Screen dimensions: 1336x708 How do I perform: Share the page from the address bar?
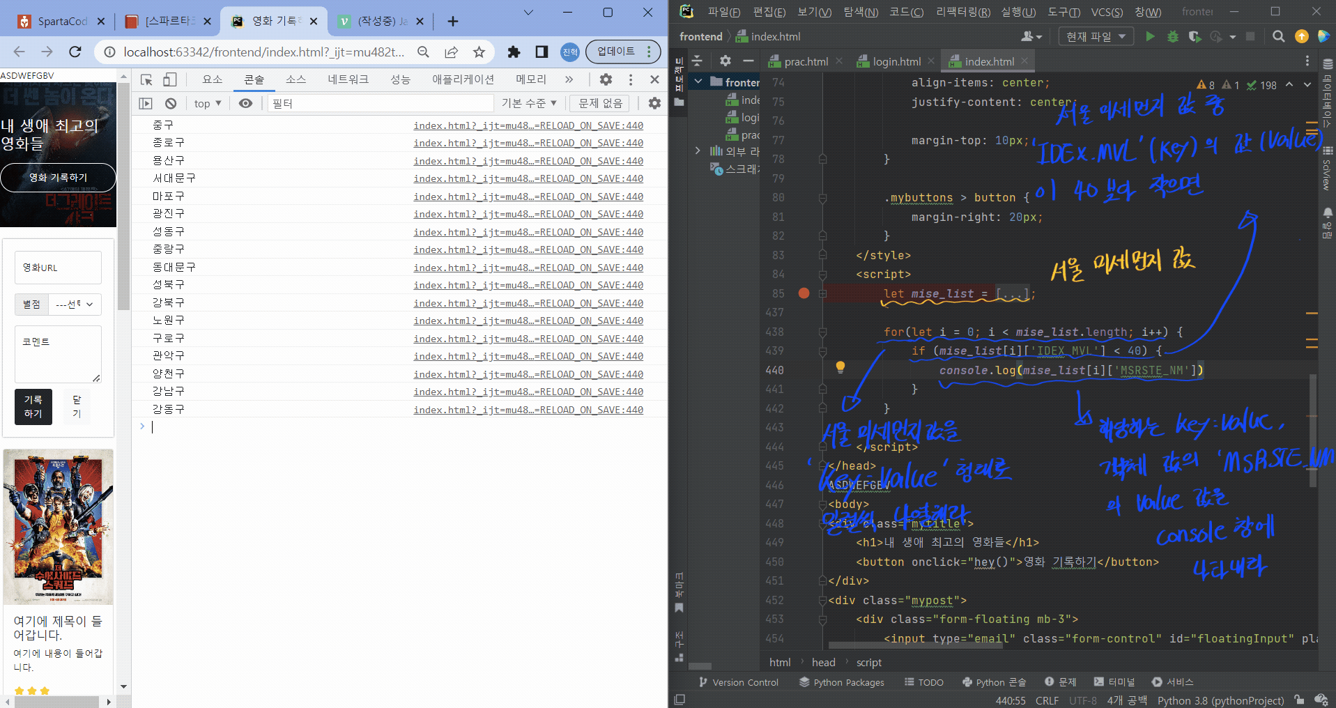coord(452,52)
